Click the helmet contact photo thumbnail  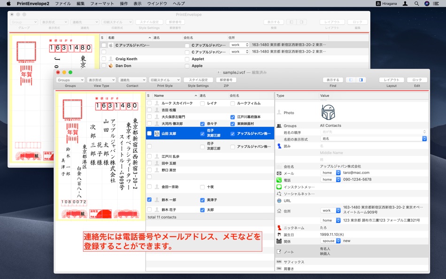click(x=328, y=112)
